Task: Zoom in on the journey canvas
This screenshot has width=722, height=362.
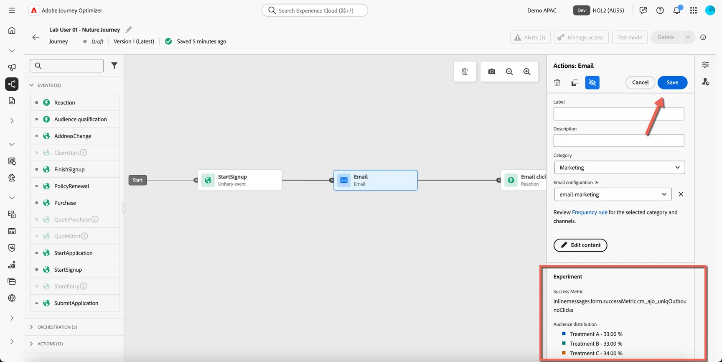Action: pyautogui.click(x=527, y=71)
